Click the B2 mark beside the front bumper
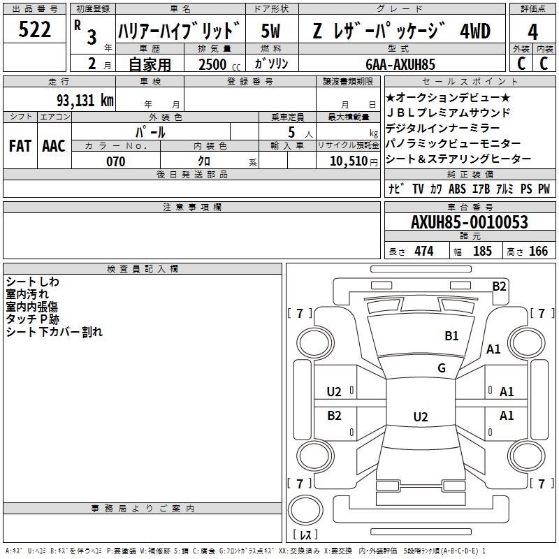 499,286
